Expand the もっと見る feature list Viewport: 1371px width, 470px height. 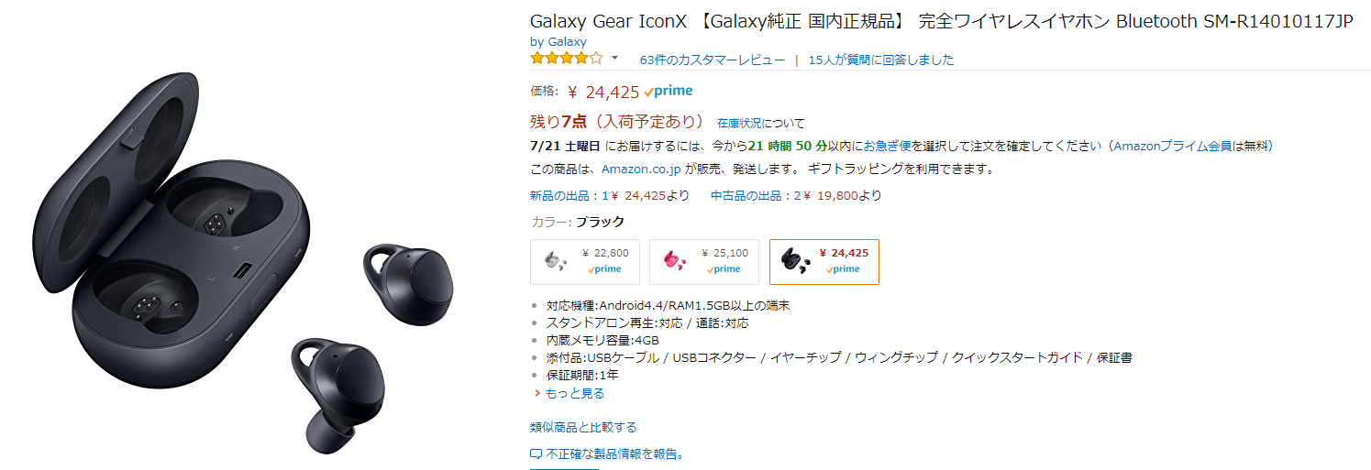point(574,393)
